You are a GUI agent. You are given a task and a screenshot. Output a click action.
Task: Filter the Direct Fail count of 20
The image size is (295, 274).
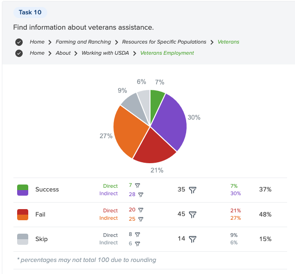tap(140, 210)
